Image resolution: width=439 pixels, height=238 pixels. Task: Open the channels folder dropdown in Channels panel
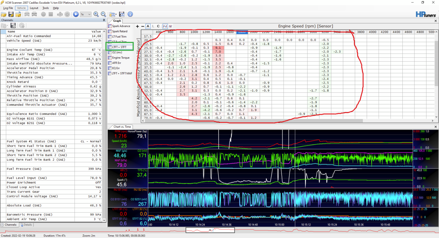[5, 26]
